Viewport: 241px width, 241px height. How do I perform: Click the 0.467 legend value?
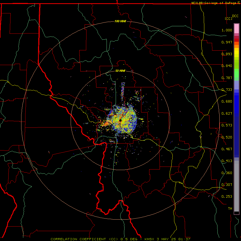[227, 149]
